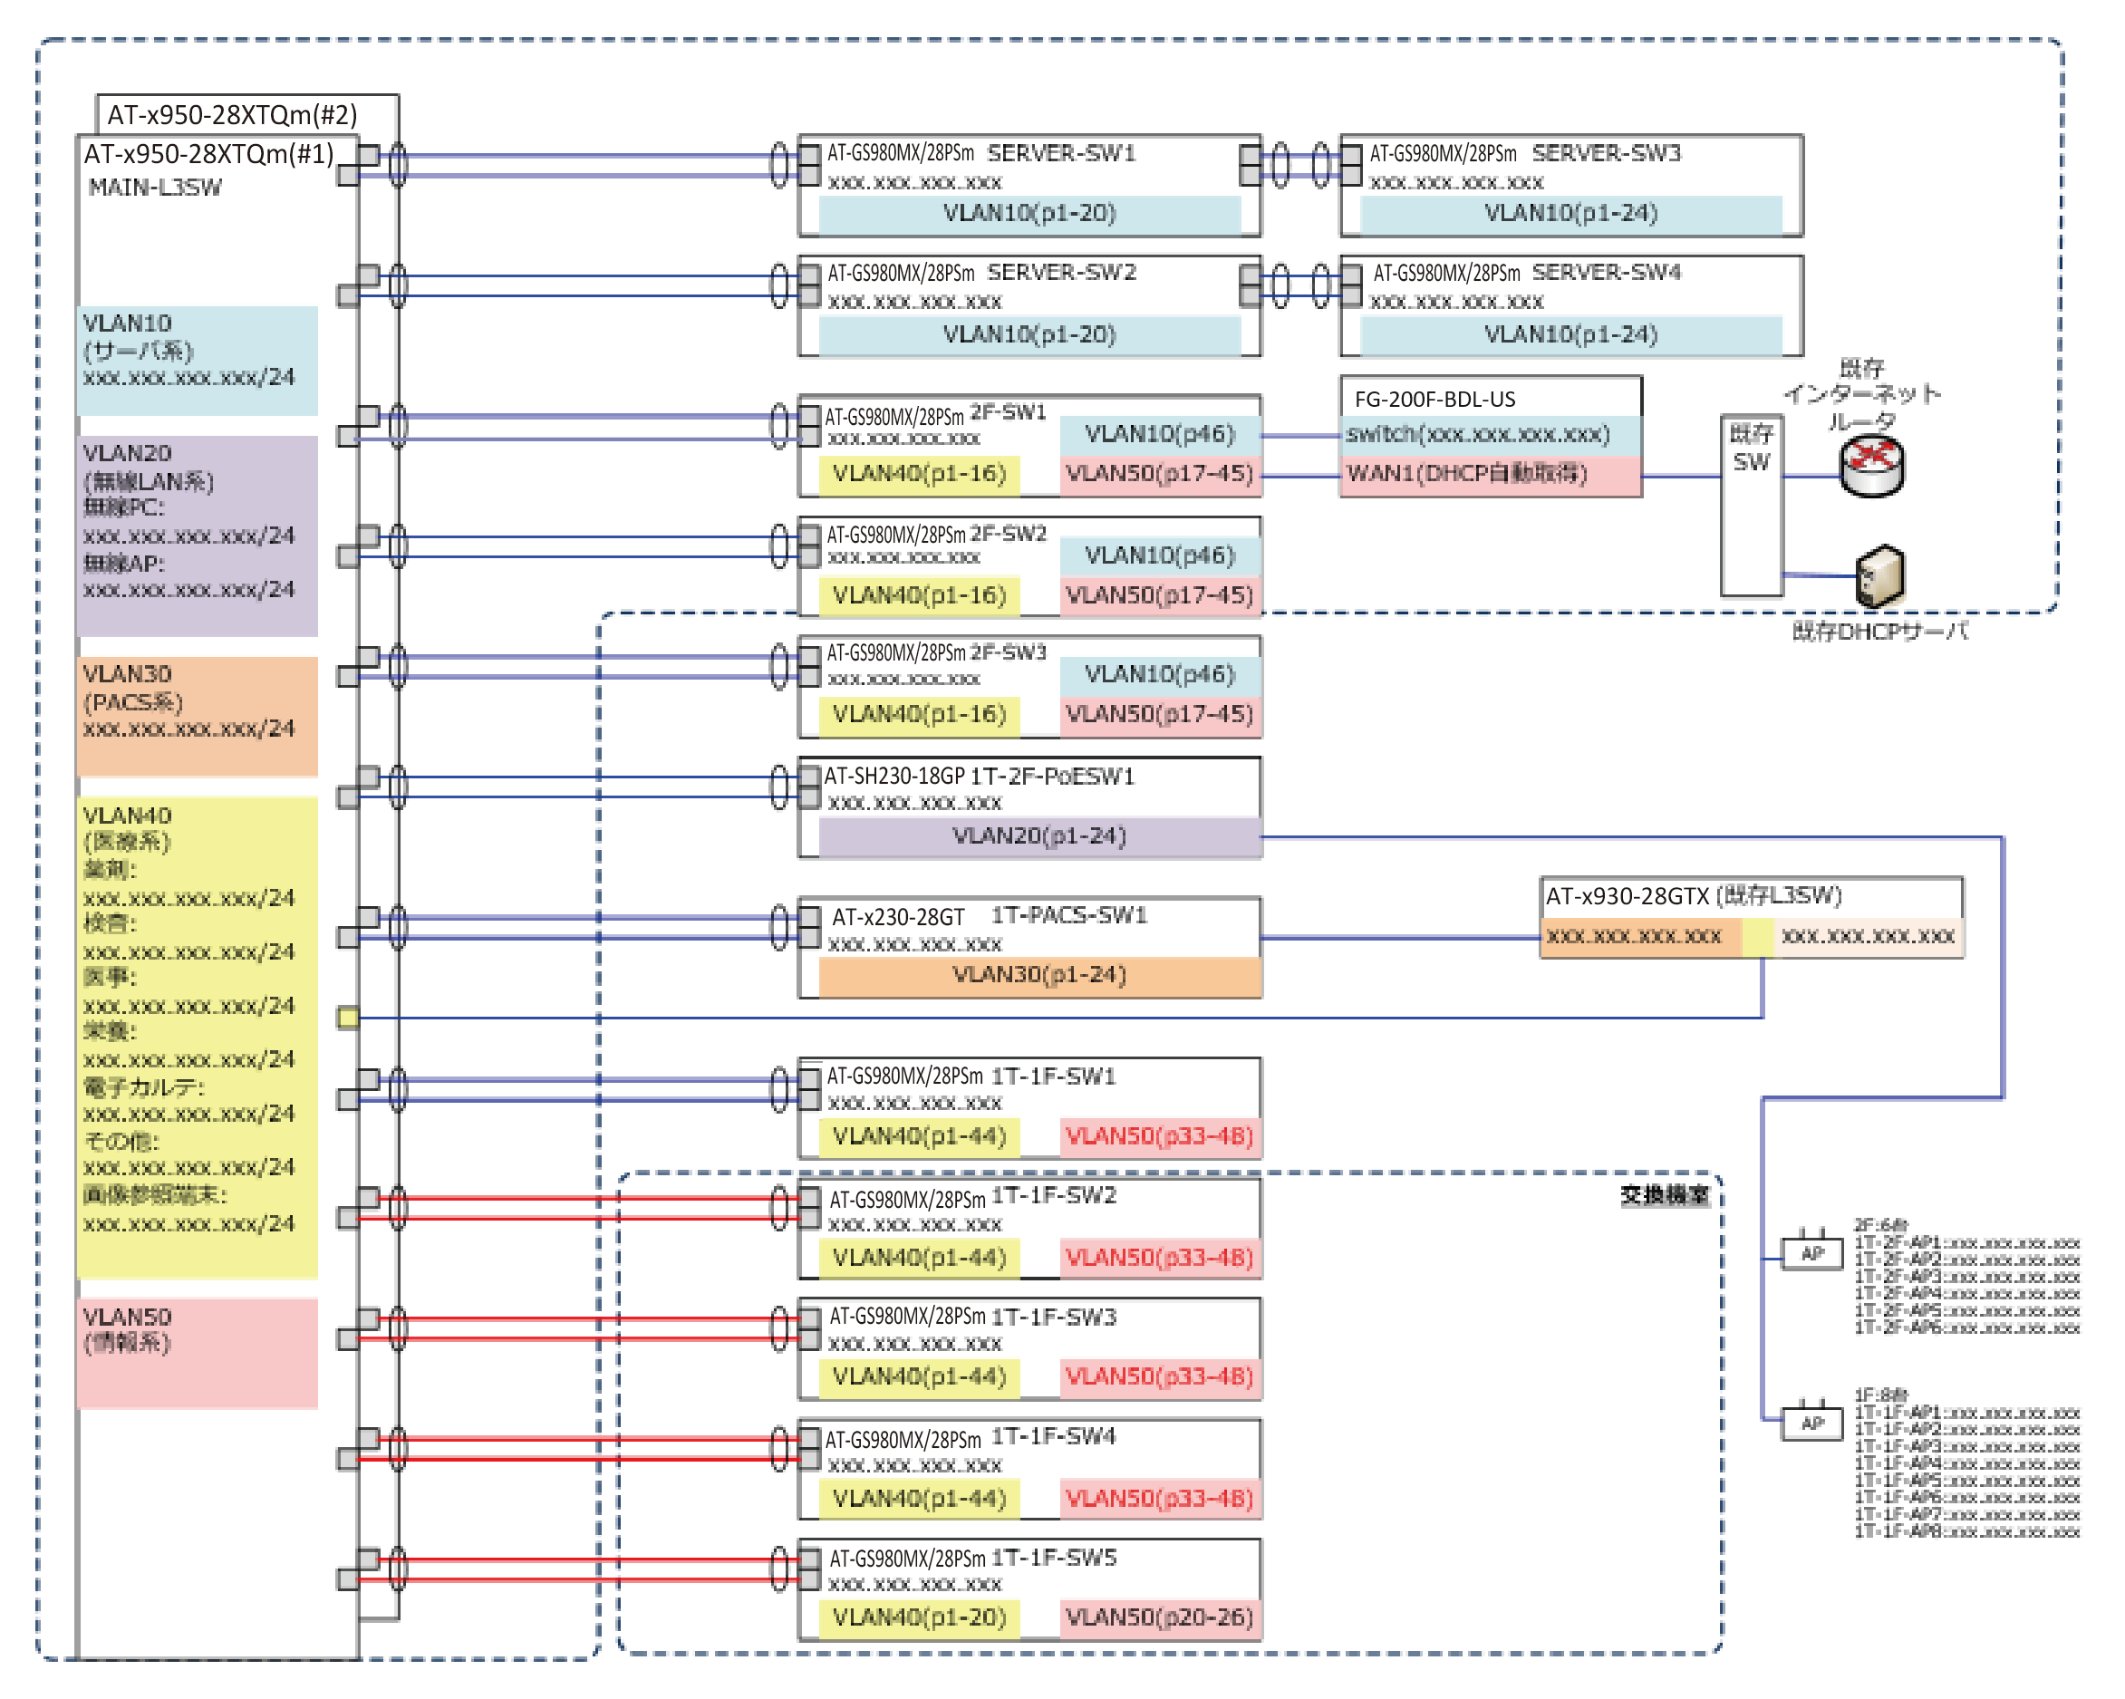2125x1699 pixels.
Task: Click VLAN50(p17-45) block in 2F-SW1
Action: [1160, 474]
